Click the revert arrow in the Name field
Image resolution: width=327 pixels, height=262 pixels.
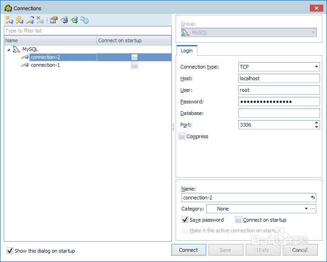pyautogui.click(x=313, y=197)
